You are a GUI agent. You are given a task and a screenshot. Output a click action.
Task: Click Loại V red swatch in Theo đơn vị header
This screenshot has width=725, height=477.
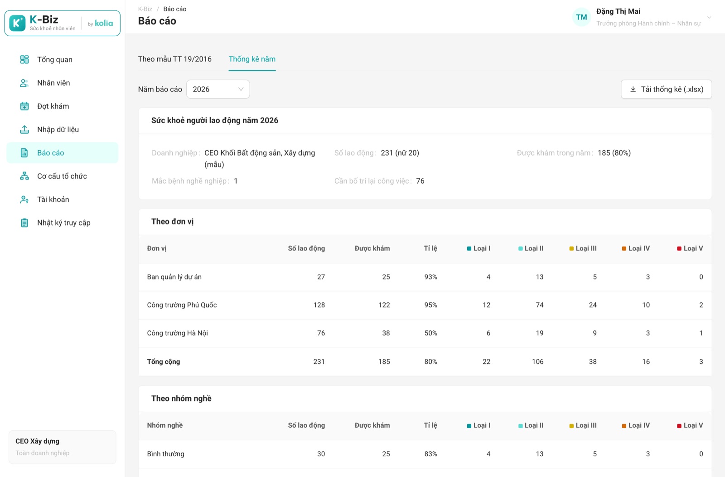[679, 248]
